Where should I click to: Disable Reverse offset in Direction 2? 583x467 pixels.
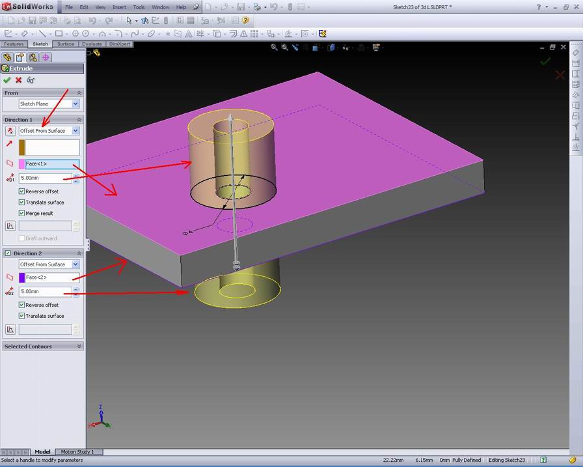click(x=22, y=304)
